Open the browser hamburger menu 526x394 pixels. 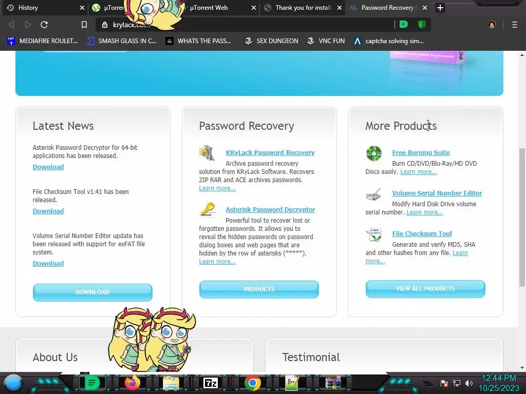coord(515,25)
